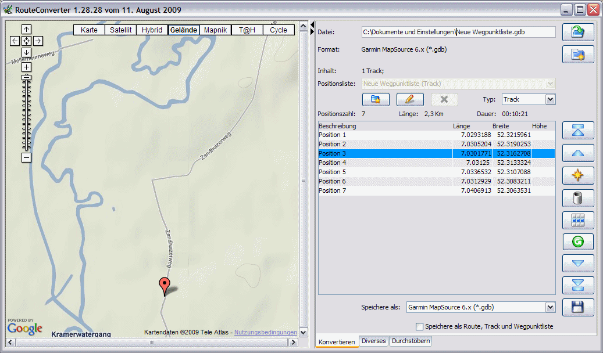Screen dimensions: 603x353
Task: Open the Durchstöbern tab
Action: (411, 341)
